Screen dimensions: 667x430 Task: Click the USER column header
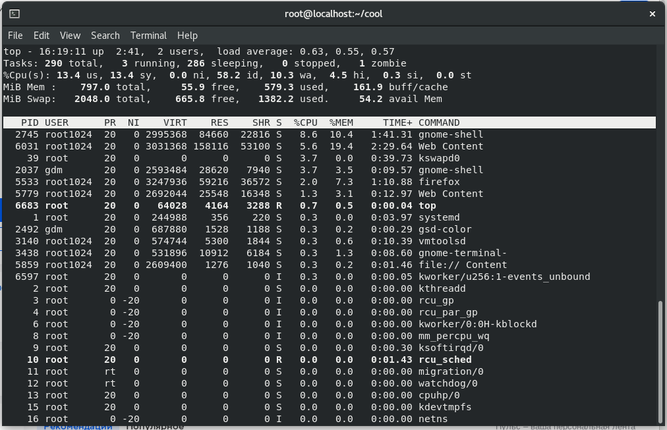click(x=57, y=122)
